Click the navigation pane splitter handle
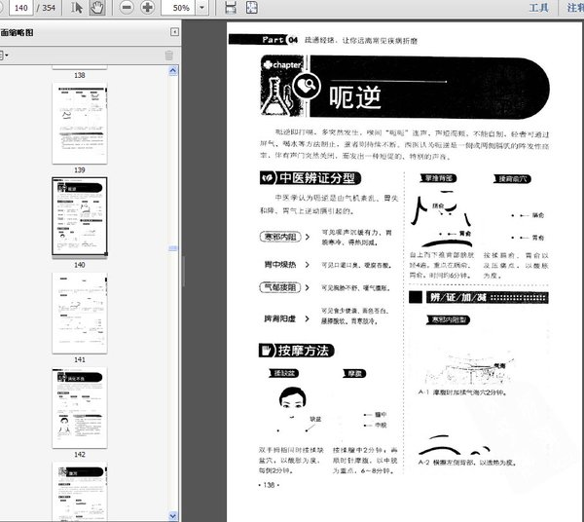Screen dimensions: 584x522 183,271
